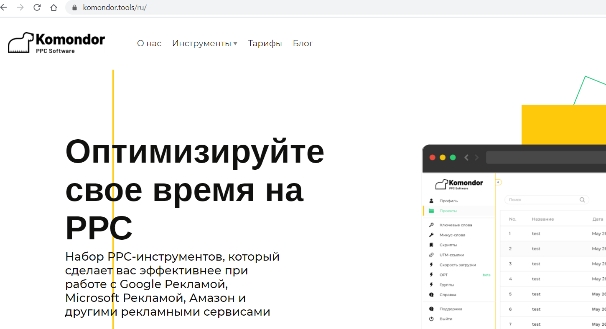Screen dimensions: 606x329
Task: View site info via lock icon
Action: click(75, 8)
